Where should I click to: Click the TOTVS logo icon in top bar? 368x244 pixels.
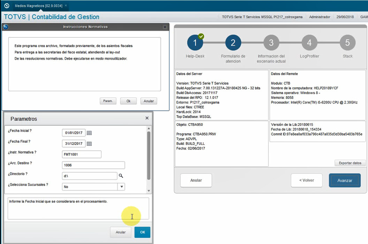pos(7,6)
